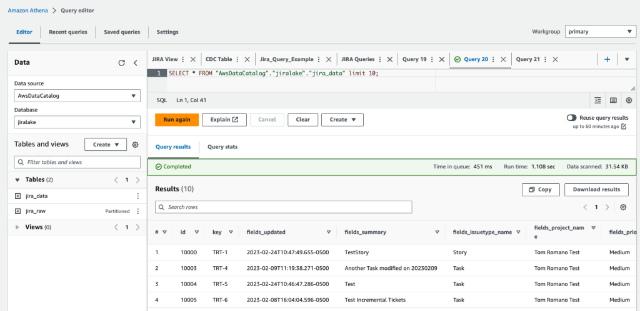Open Jira_Query_Example tab options menu
640x311 pixels.
[x=318, y=59]
